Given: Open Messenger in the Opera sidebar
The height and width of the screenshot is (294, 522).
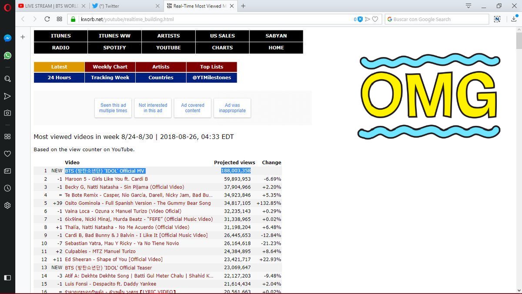Looking at the screenshot, I should (7, 38).
